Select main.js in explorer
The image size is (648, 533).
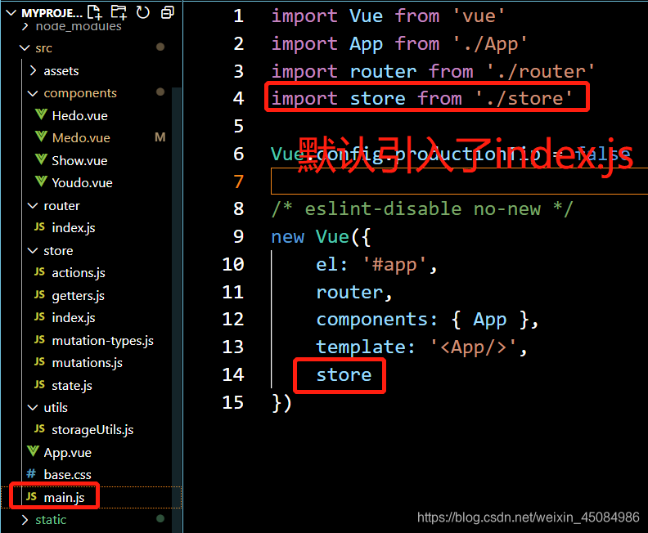[64, 498]
